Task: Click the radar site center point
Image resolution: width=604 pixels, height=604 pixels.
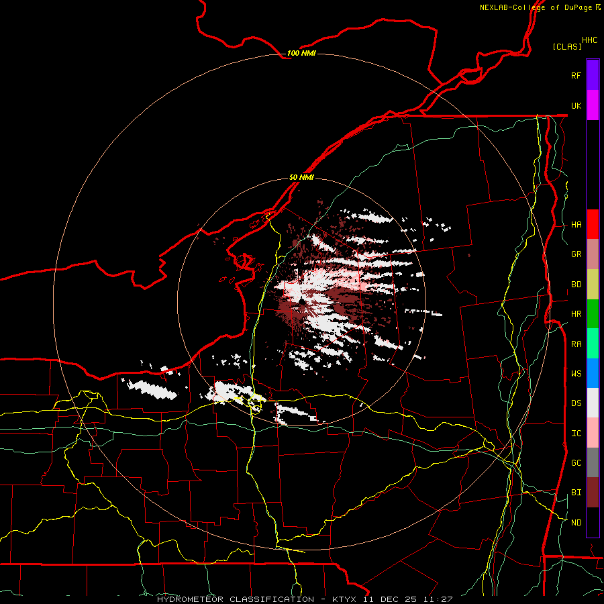Action: pyautogui.click(x=301, y=301)
